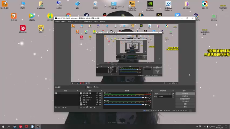The width and height of the screenshot is (230, 129).
Task: Toggle visibility of Text (GDI+) 2 source
Action: [97, 98]
